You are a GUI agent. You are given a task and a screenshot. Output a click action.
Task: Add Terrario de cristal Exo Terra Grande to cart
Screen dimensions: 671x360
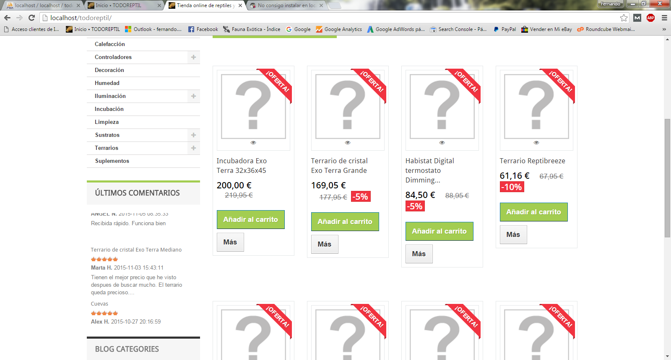(345, 221)
